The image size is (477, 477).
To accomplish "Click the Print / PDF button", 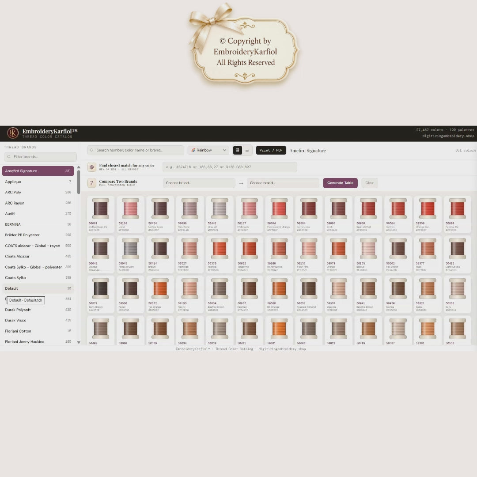I will [x=271, y=150].
